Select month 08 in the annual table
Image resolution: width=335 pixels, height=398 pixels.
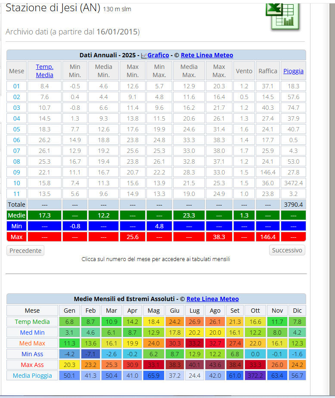pyautogui.click(x=16, y=162)
